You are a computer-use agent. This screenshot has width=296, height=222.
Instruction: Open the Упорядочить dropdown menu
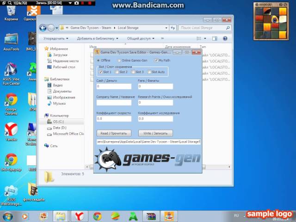(x=56, y=38)
